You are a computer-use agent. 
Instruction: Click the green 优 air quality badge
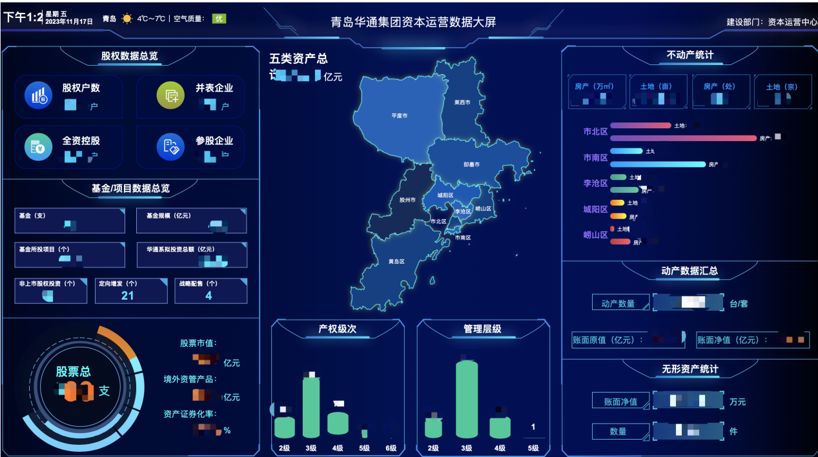pyautogui.click(x=219, y=19)
